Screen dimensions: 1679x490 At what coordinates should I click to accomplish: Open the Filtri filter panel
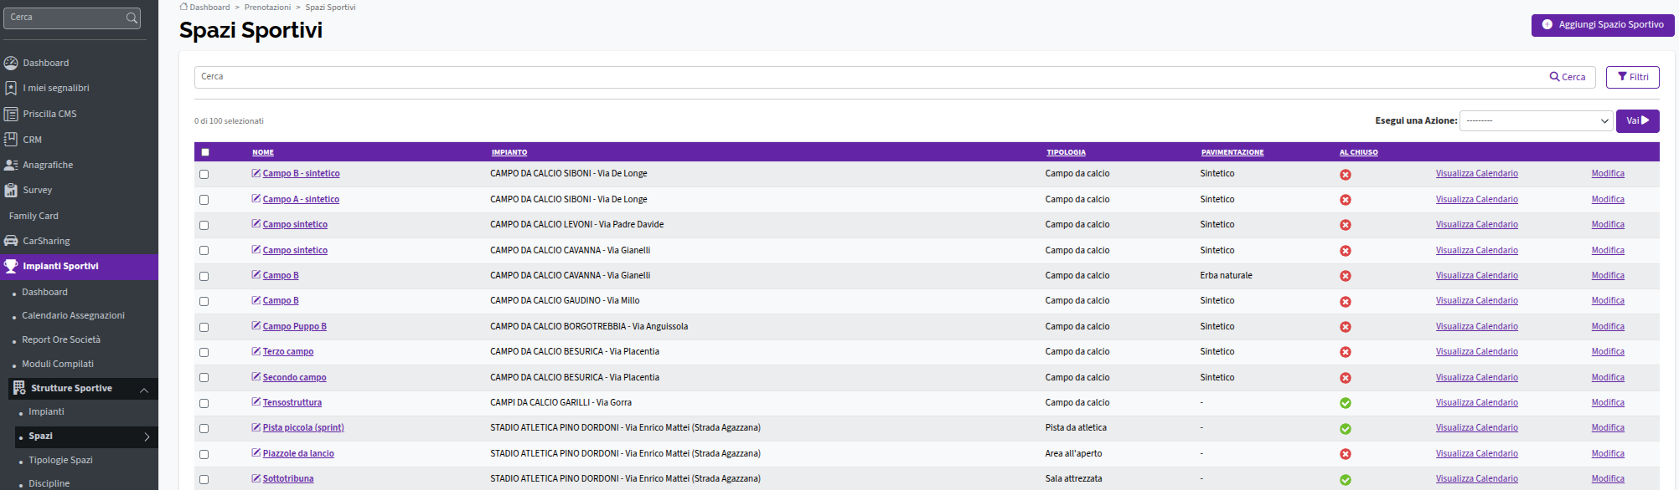pyautogui.click(x=1632, y=77)
